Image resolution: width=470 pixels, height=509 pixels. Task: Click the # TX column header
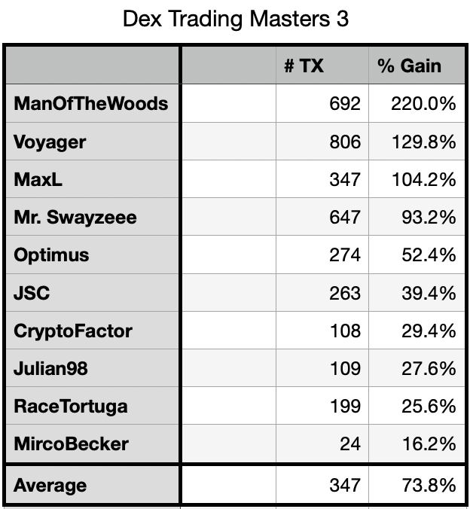point(322,66)
